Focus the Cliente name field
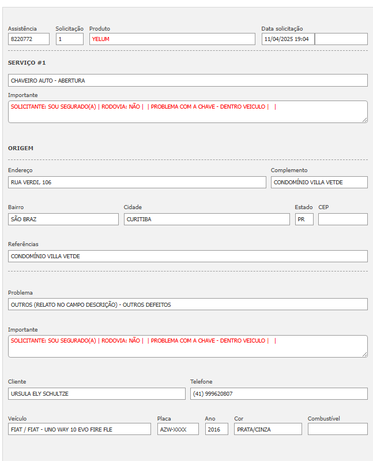Screen dimensions: 373x461 click(x=96, y=394)
